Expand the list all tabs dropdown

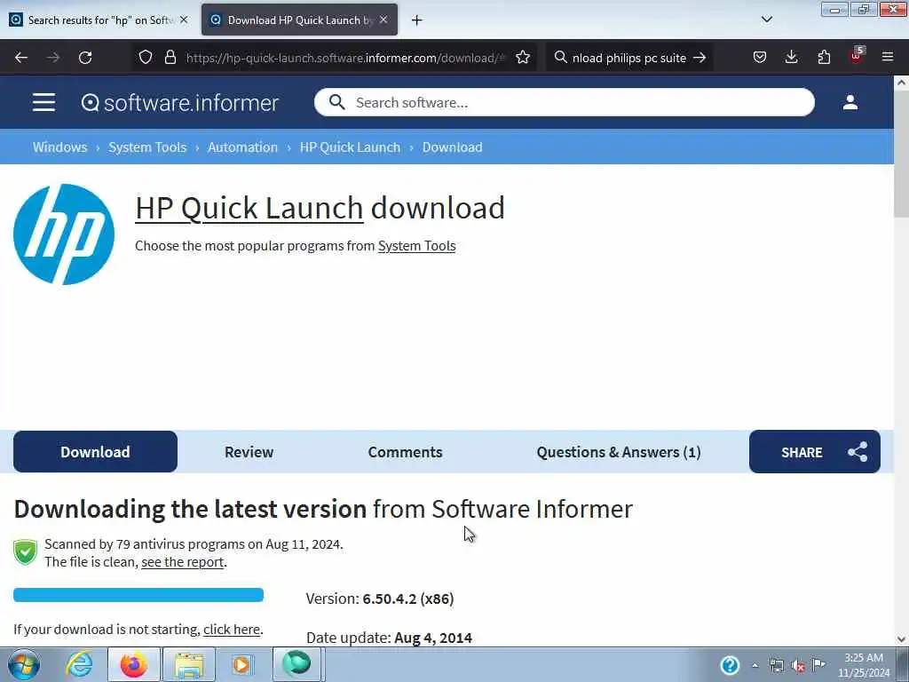click(766, 20)
